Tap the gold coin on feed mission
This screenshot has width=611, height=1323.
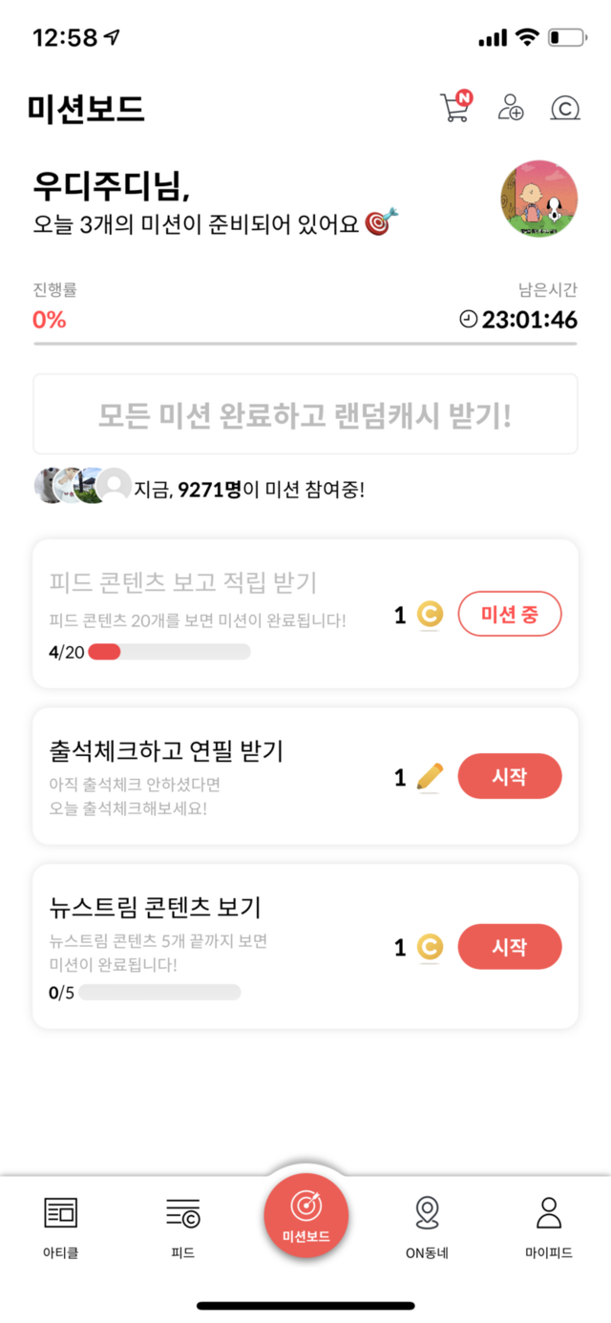tap(430, 616)
